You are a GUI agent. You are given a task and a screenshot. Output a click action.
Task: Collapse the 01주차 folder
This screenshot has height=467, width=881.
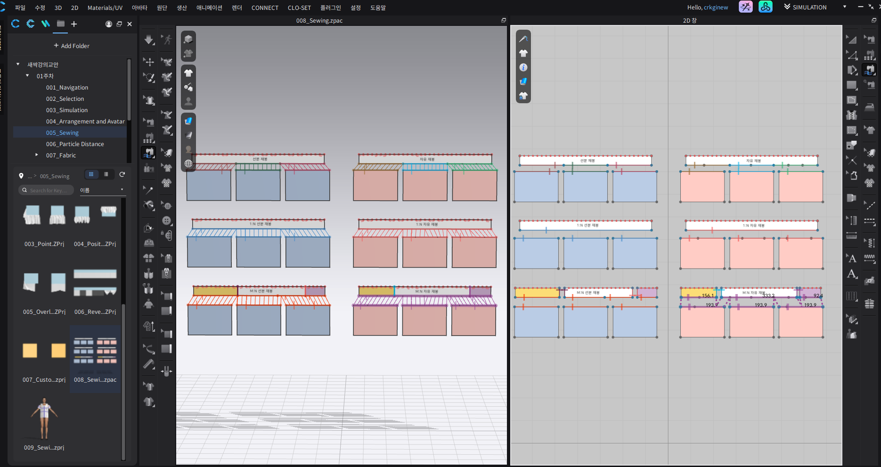(x=27, y=76)
